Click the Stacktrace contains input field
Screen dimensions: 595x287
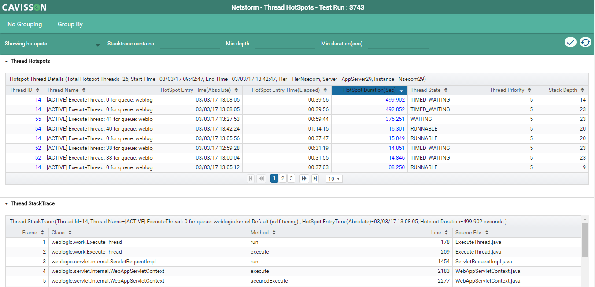pyautogui.click(x=190, y=44)
